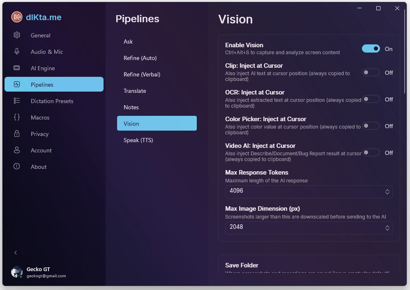
Task: Select the Speak (TTS) pipeline
Action: [138, 140]
